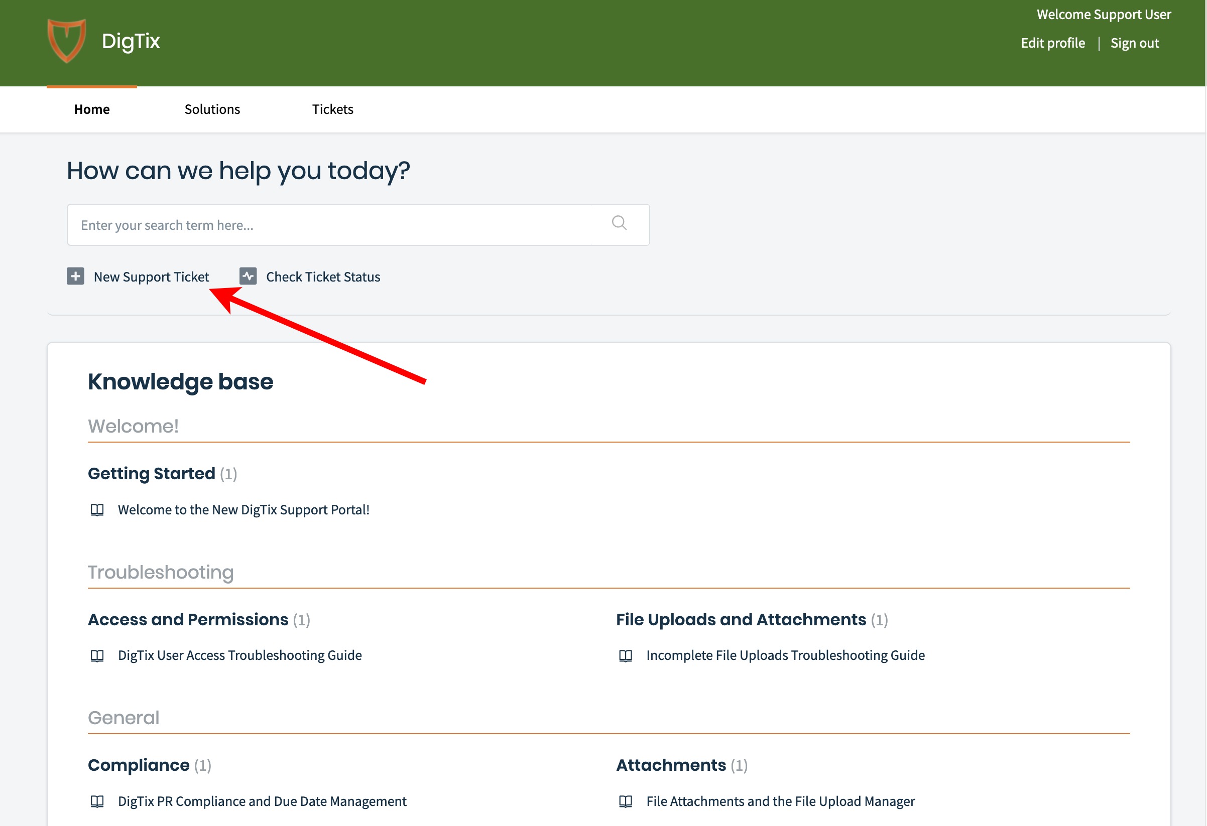This screenshot has height=826, width=1207.
Task: Click book icon beside User Access Troubleshooting Guide
Action: 97,656
